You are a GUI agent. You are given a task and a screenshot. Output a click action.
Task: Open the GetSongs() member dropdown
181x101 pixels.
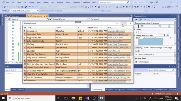[x=128, y=19]
